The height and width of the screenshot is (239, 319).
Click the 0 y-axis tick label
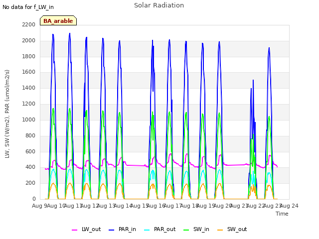pyautogui.click(x=34, y=199)
